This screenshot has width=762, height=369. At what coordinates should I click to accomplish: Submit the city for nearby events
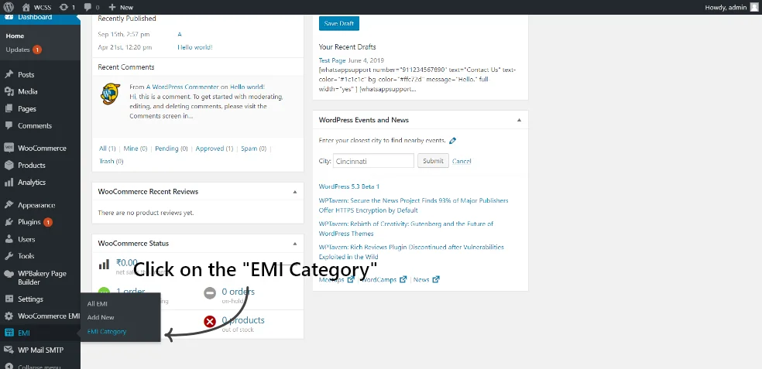click(433, 161)
